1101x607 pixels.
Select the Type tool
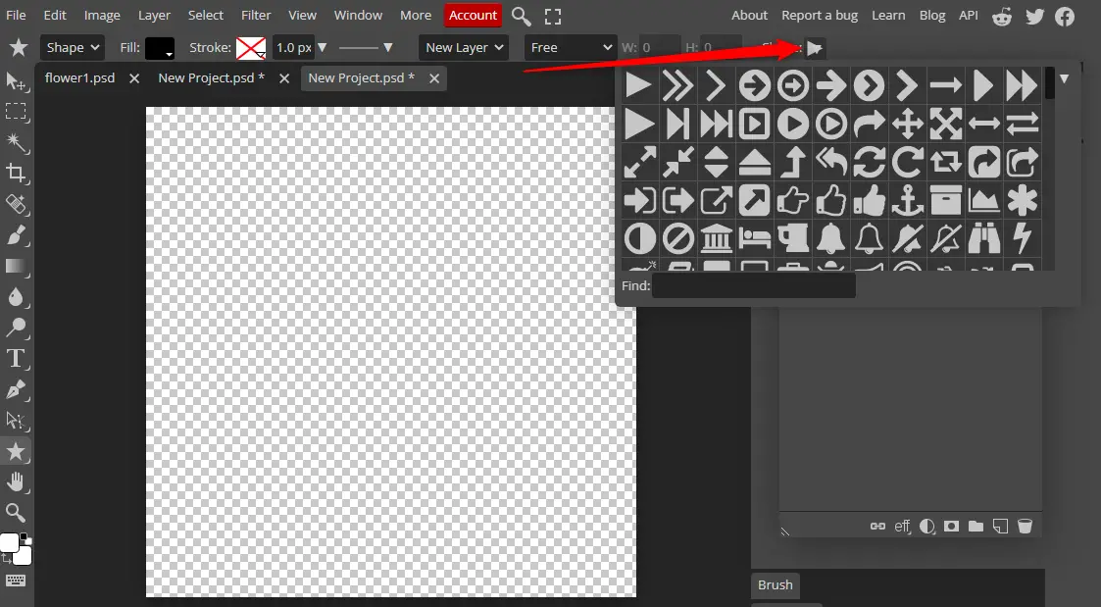coord(16,359)
